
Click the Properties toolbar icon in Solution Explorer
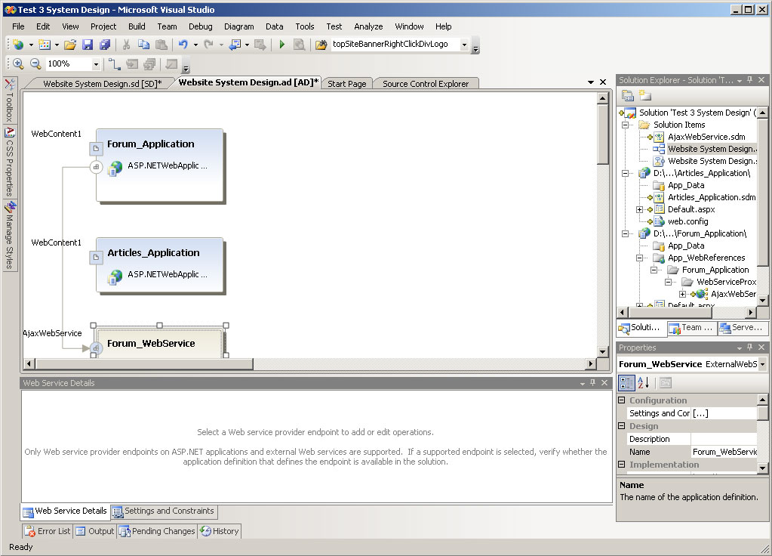627,96
